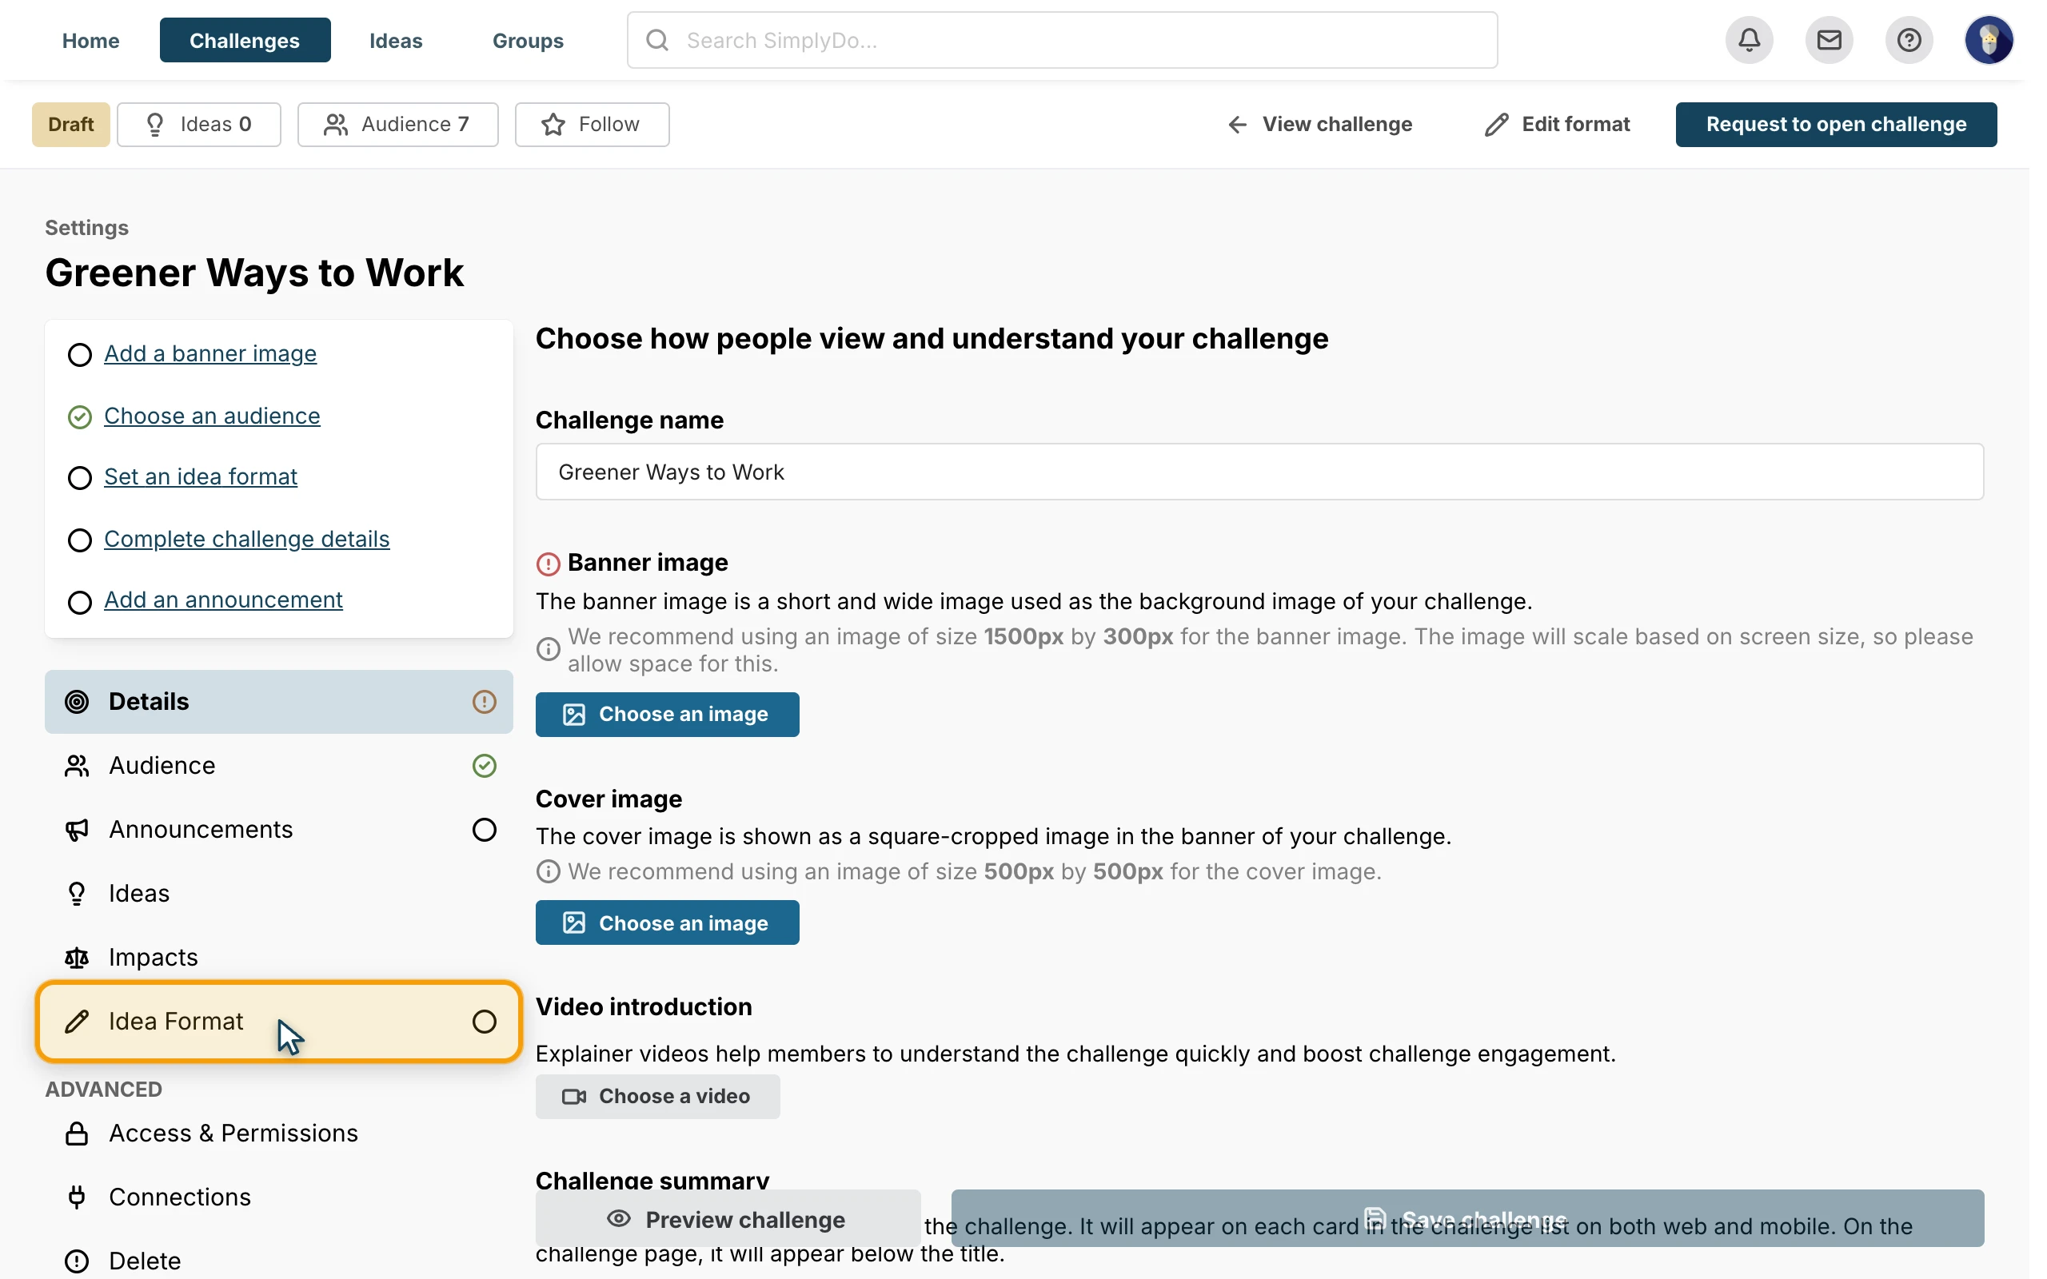Click the circle beside Add a banner image
Image resolution: width=2047 pixels, height=1279 pixels.
(x=79, y=355)
